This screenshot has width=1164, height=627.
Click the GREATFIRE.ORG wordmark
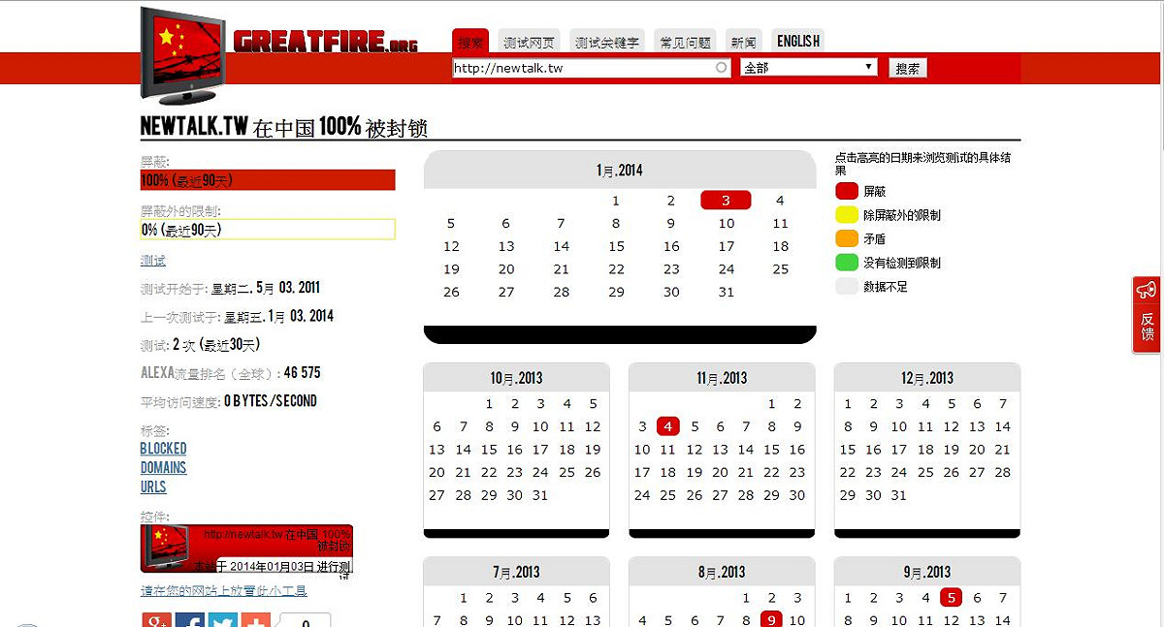click(x=325, y=42)
